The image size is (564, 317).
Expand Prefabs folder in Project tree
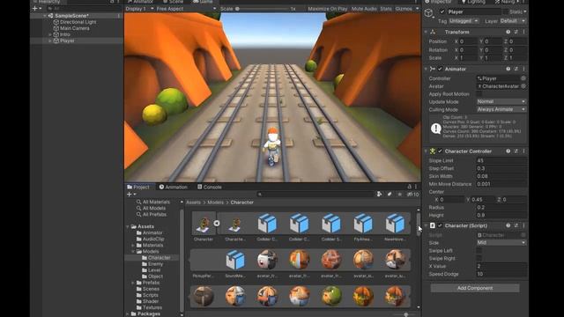point(133,283)
